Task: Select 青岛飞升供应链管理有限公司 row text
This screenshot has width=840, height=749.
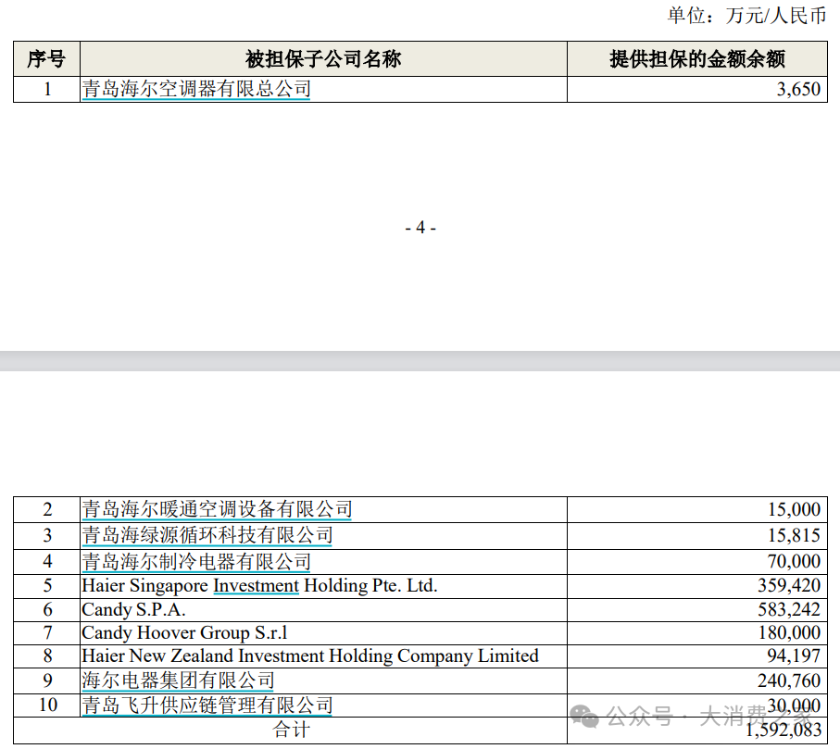Action: click(207, 705)
